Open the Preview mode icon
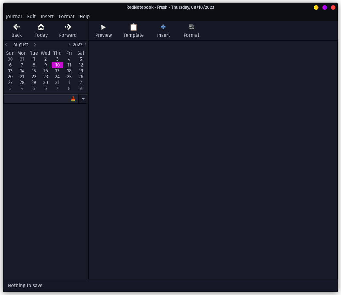341x295 pixels. coord(104,27)
